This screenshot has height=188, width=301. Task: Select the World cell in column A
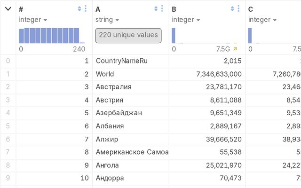click(105, 74)
